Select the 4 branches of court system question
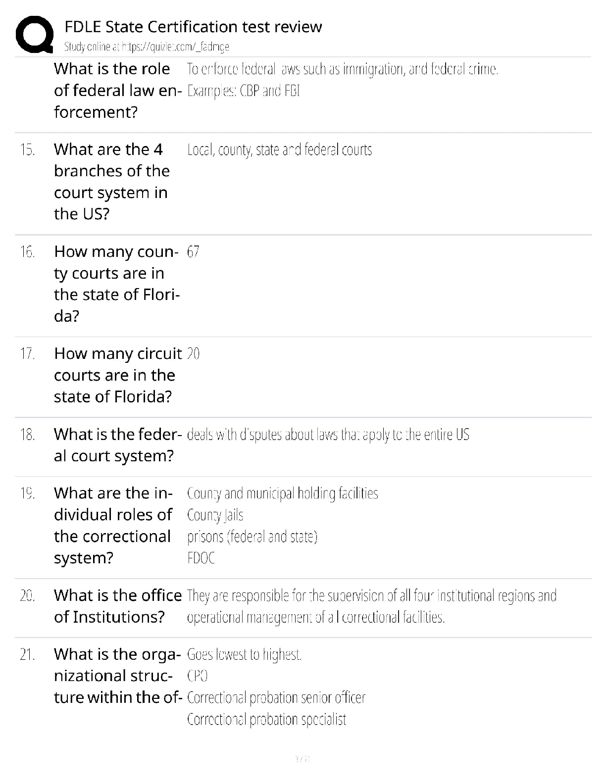606x784 pixels. [x=112, y=181]
